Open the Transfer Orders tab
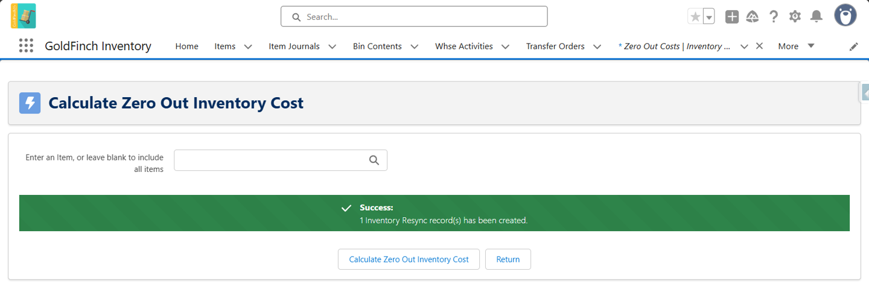This screenshot has height=283, width=869. pos(555,46)
